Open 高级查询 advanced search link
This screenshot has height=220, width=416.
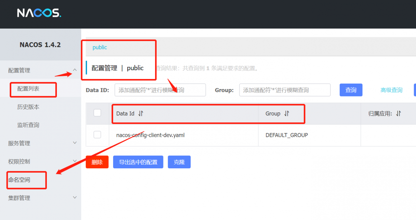tap(392, 90)
